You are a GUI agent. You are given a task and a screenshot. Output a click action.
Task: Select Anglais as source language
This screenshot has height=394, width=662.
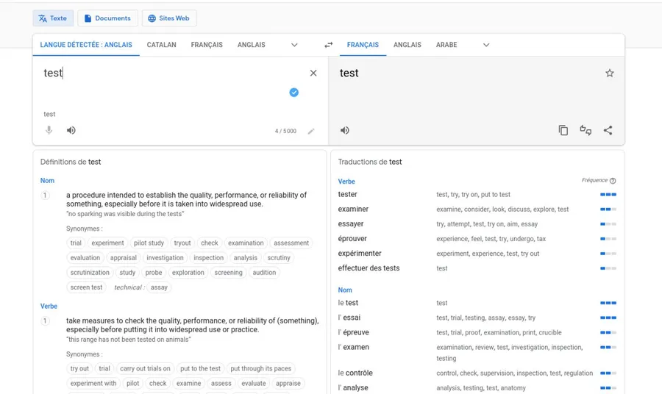click(252, 45)
